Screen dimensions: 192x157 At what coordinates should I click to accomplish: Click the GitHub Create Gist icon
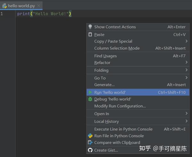tap(90, 150)
